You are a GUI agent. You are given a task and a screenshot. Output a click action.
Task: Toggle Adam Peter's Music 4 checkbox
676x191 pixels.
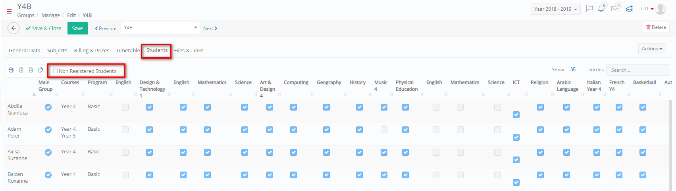[384, 130]
